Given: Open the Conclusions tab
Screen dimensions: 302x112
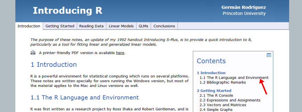Looking at the screenshot, I should coord(164,26).
